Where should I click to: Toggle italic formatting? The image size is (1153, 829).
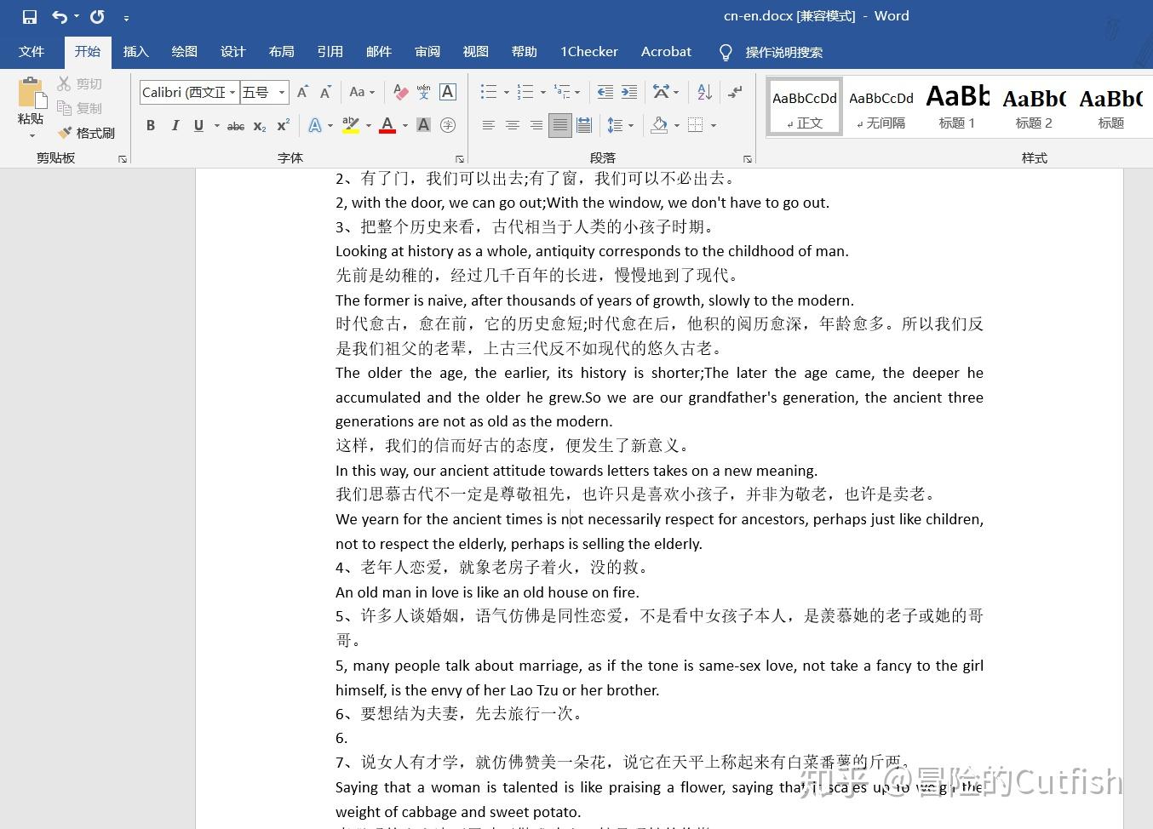coord(175,125)
